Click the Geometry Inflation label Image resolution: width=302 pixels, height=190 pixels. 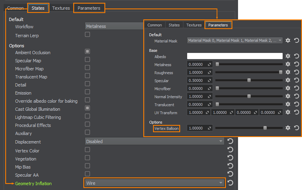click(x=33, y=184)
